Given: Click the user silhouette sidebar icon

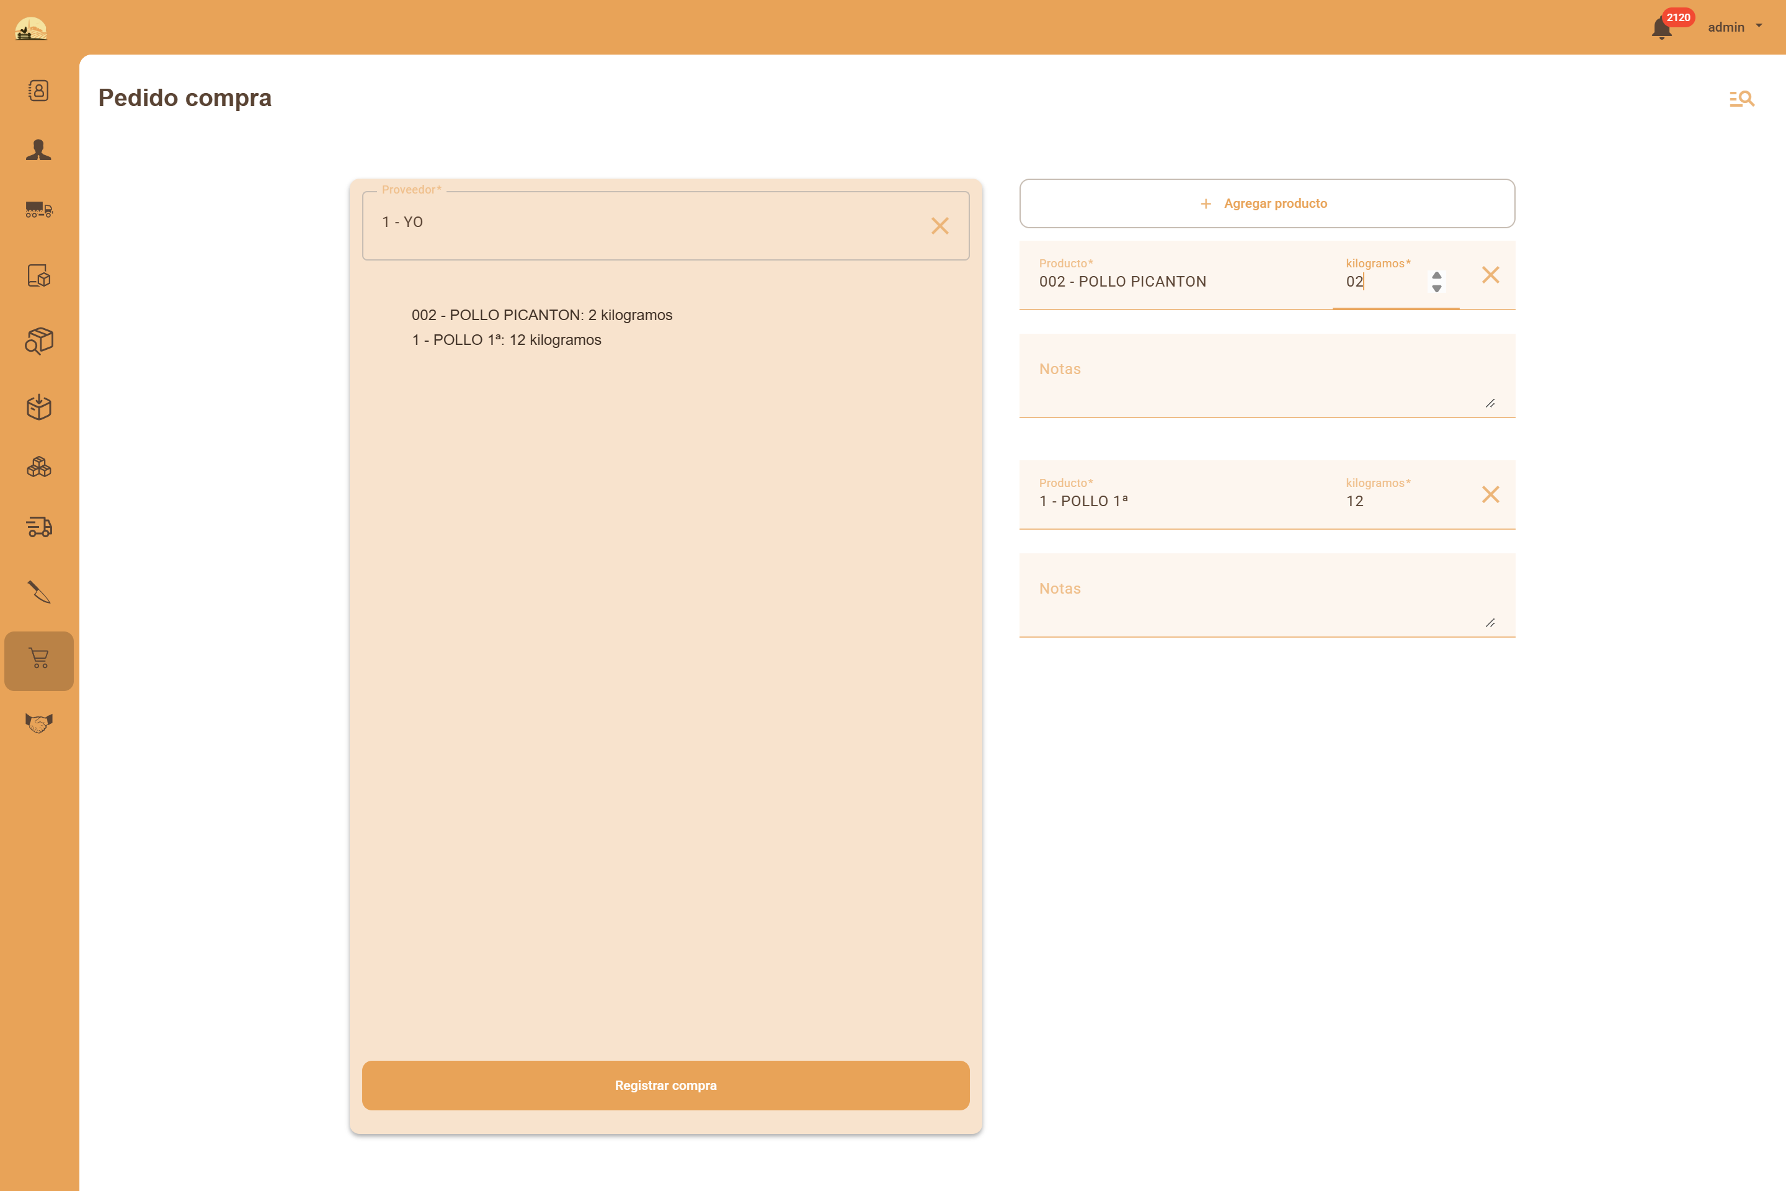Looking at the screenshot, I should (38, 149).
